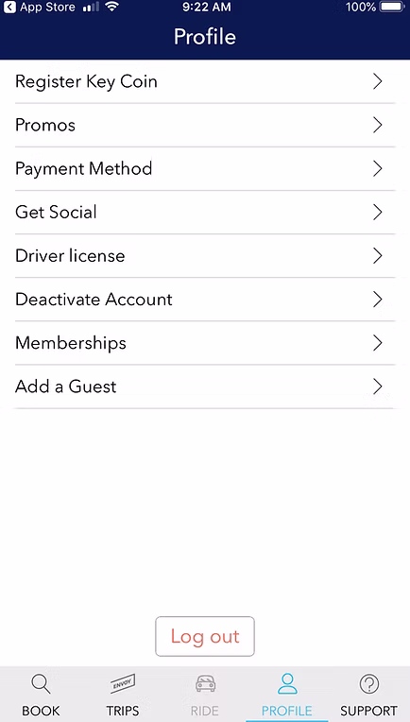Select the Memberships row
410x722 pixels.
tap(205, 343)
